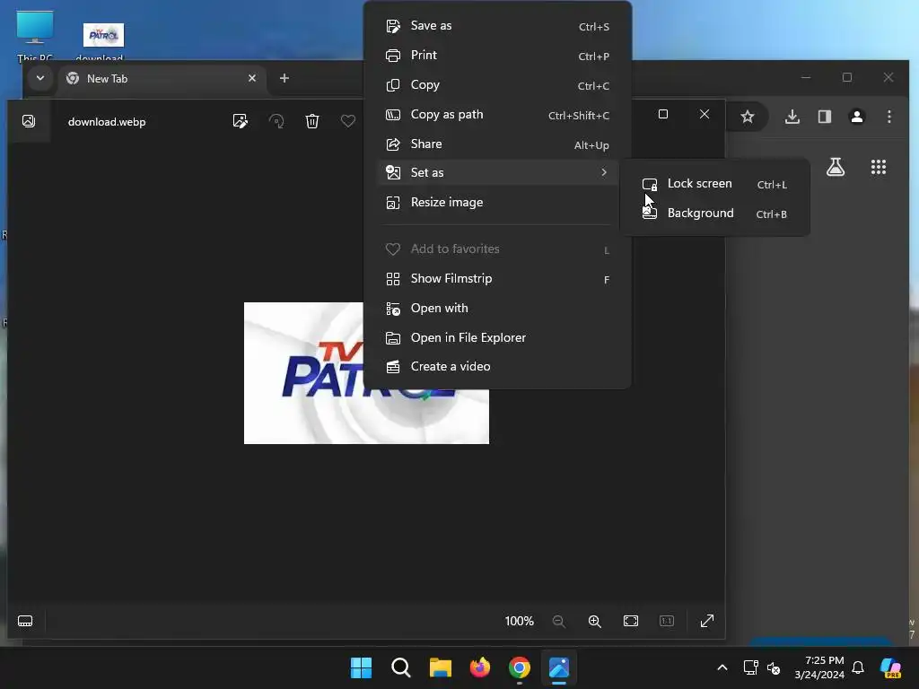This screenshot has width=919, height=689.
Task: Click the Edit image icon in Photos
Action: [x=241, y=121]
